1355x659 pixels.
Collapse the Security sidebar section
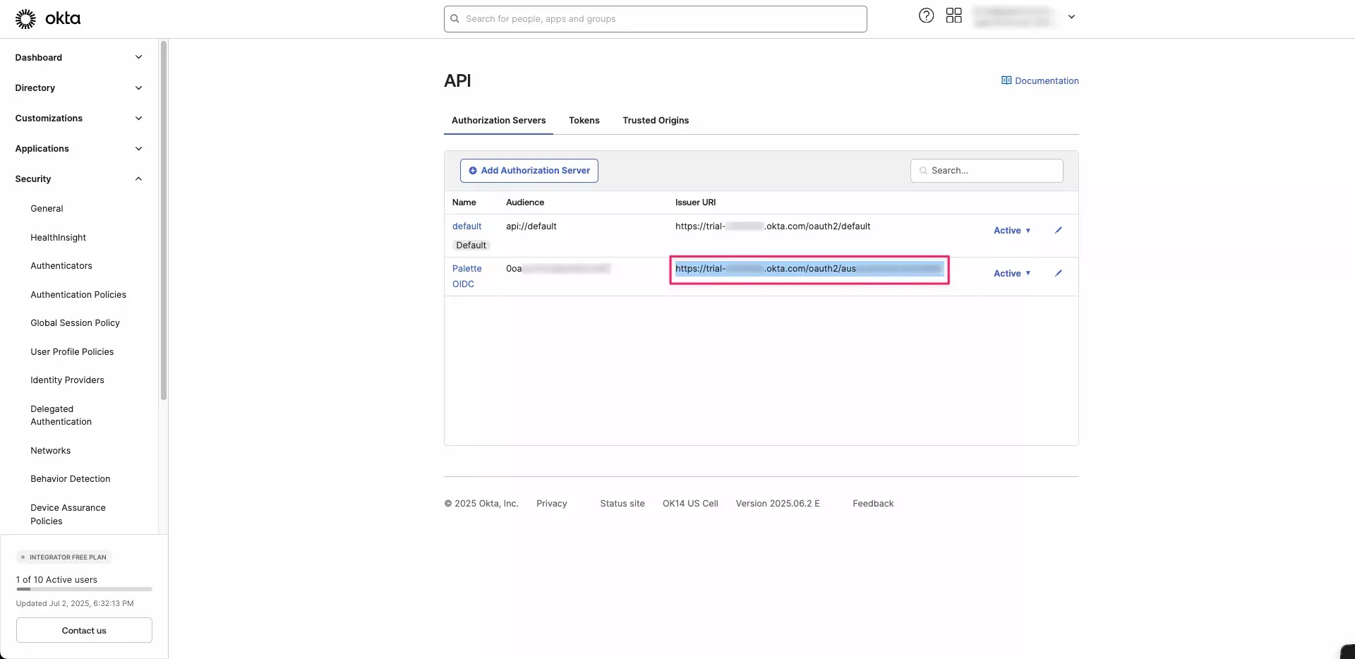[x=138, y=179]
